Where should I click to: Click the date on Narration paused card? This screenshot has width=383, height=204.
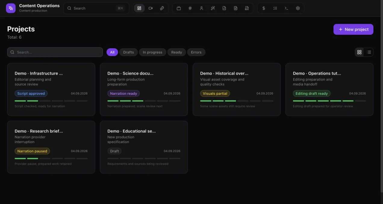tap(79, 151)
